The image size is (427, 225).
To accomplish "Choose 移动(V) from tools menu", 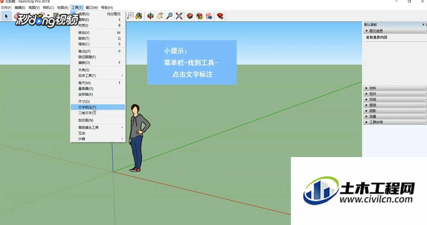I will pos(98,33).
